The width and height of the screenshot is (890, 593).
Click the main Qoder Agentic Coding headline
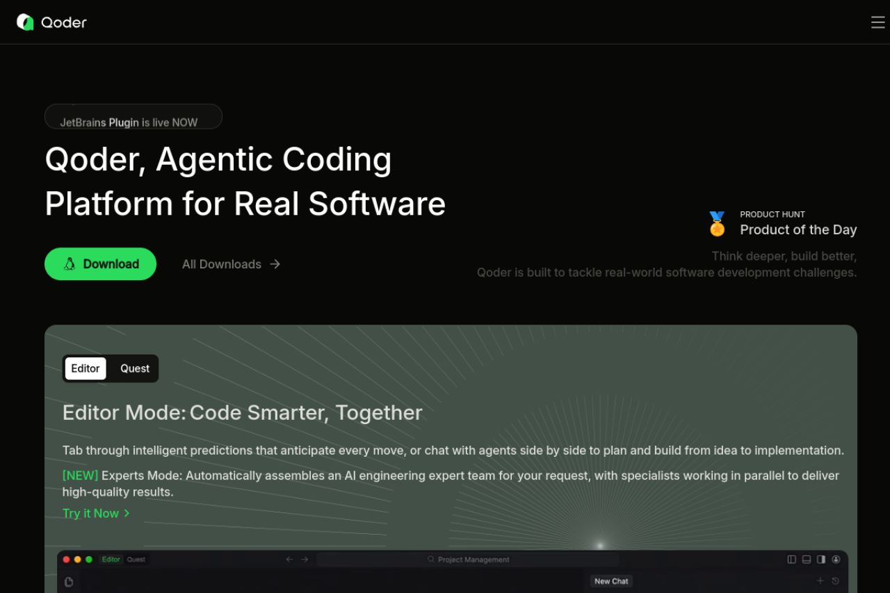point(245,181)
